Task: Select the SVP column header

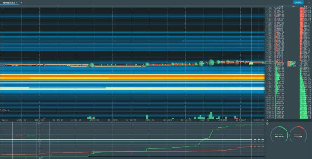Action: click(x=293, y=7)
